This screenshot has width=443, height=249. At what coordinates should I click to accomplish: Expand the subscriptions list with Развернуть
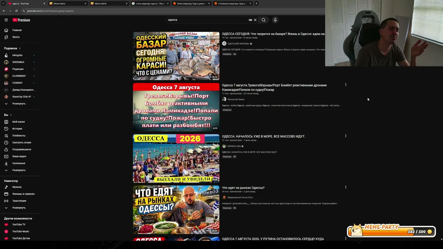pyautogui.click(x=20, y=104)
